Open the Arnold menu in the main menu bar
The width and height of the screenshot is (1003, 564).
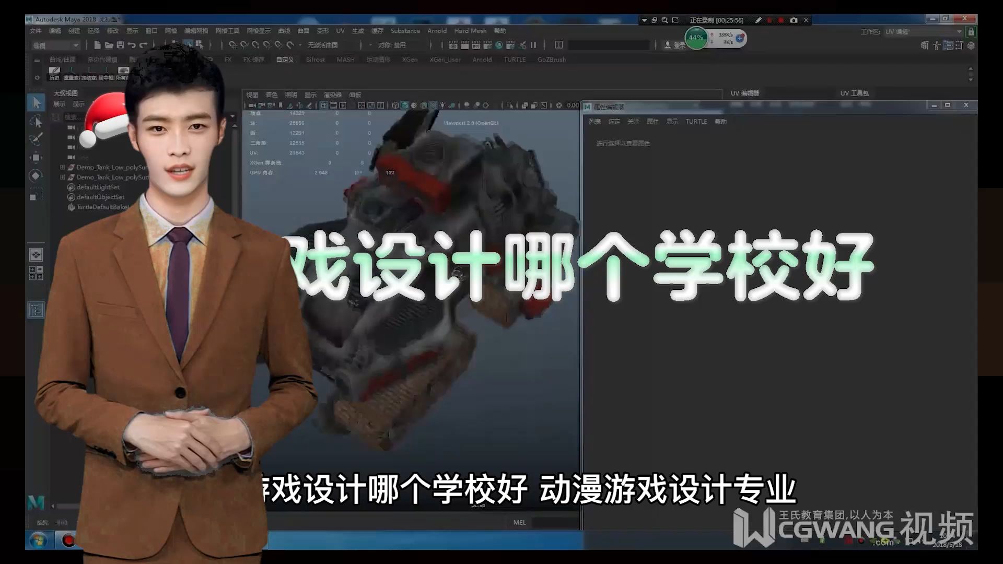tap(437, 31)
